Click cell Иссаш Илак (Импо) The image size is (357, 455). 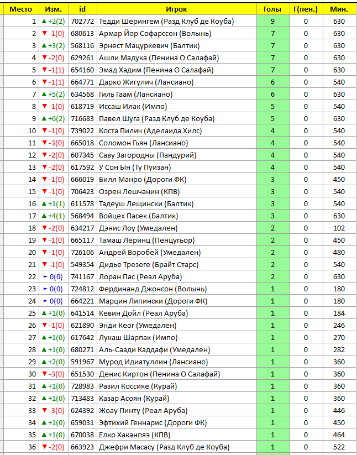tap(177, 107)
